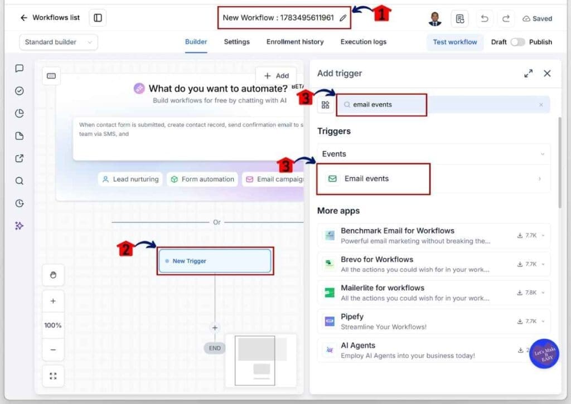Open Email events chevron arrow
The image size is (571, 404).
[540, 179]
